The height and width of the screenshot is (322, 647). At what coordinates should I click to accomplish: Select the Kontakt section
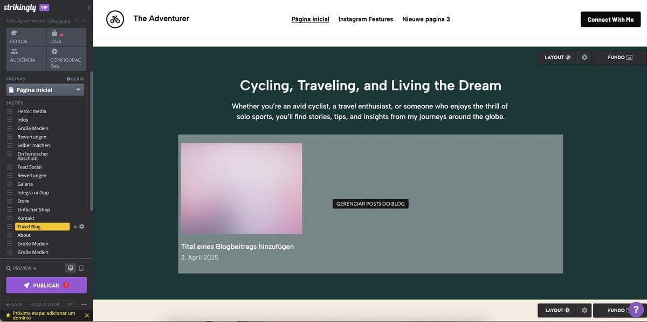click(x=26, y=218)
